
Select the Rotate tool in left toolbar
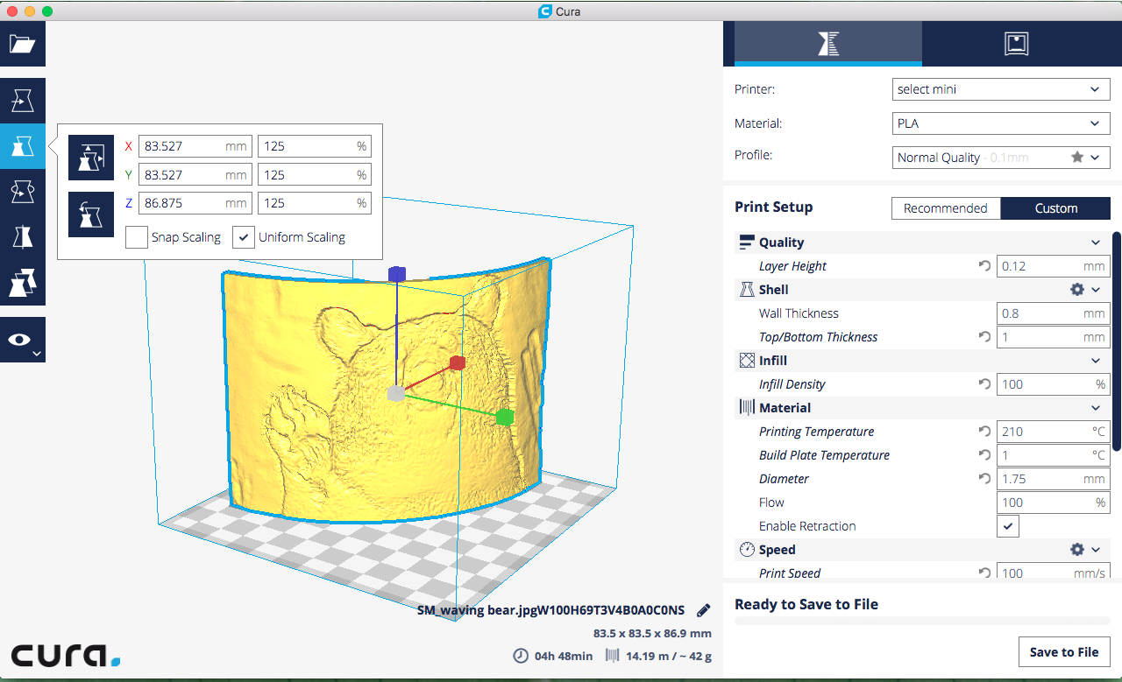coord(23,191)
